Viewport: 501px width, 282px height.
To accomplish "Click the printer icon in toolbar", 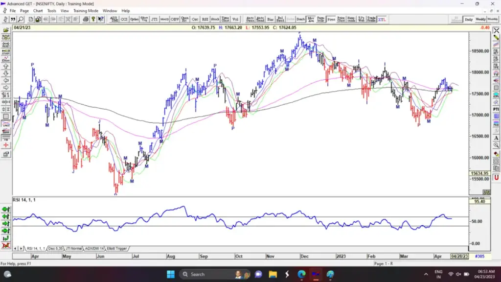I will tap(86, 19).
